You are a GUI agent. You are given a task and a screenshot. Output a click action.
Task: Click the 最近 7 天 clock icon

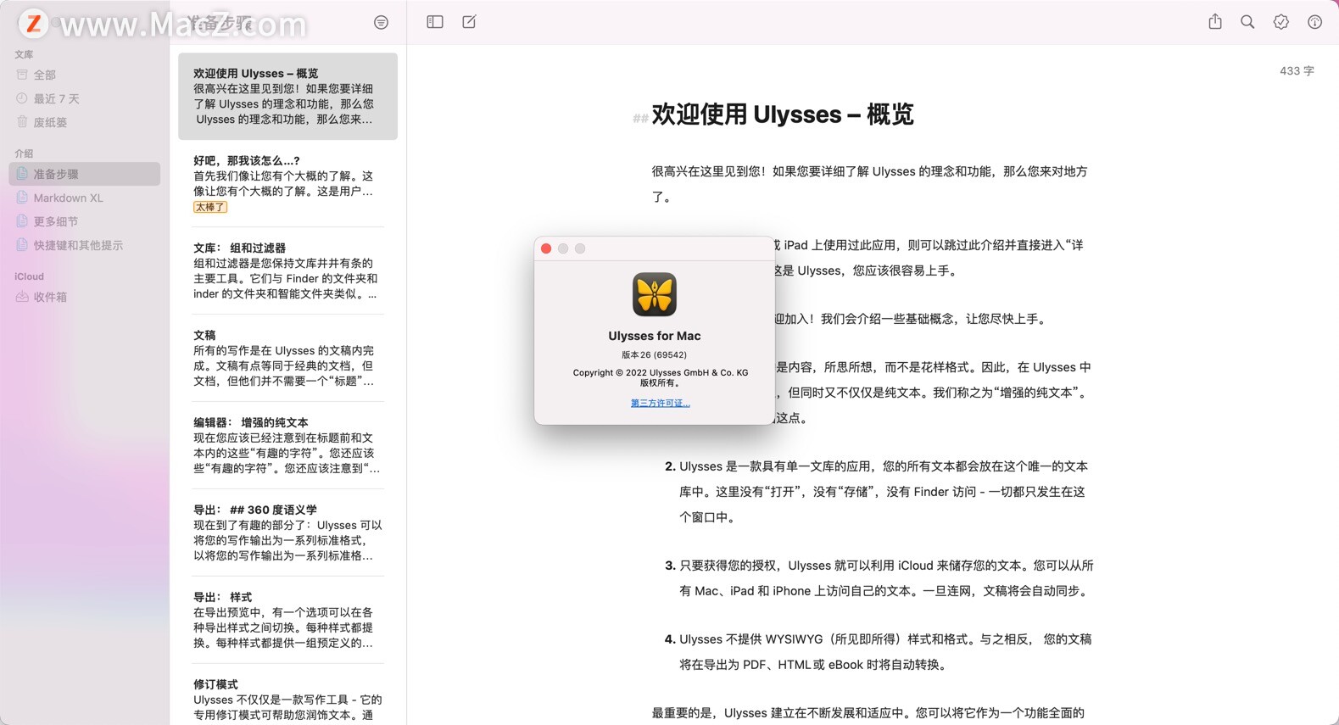pyautogui.click(x=22, y=98)
